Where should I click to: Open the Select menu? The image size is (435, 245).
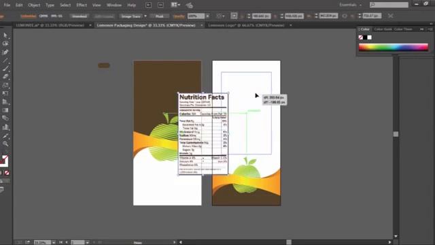pyautogui.click(x=65, y=5)
